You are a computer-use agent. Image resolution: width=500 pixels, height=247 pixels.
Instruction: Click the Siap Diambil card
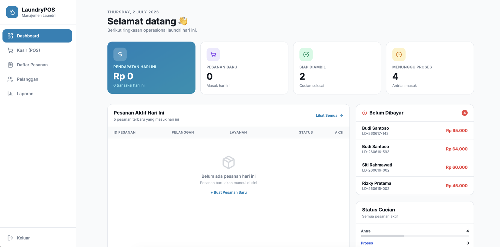point(337,68)
